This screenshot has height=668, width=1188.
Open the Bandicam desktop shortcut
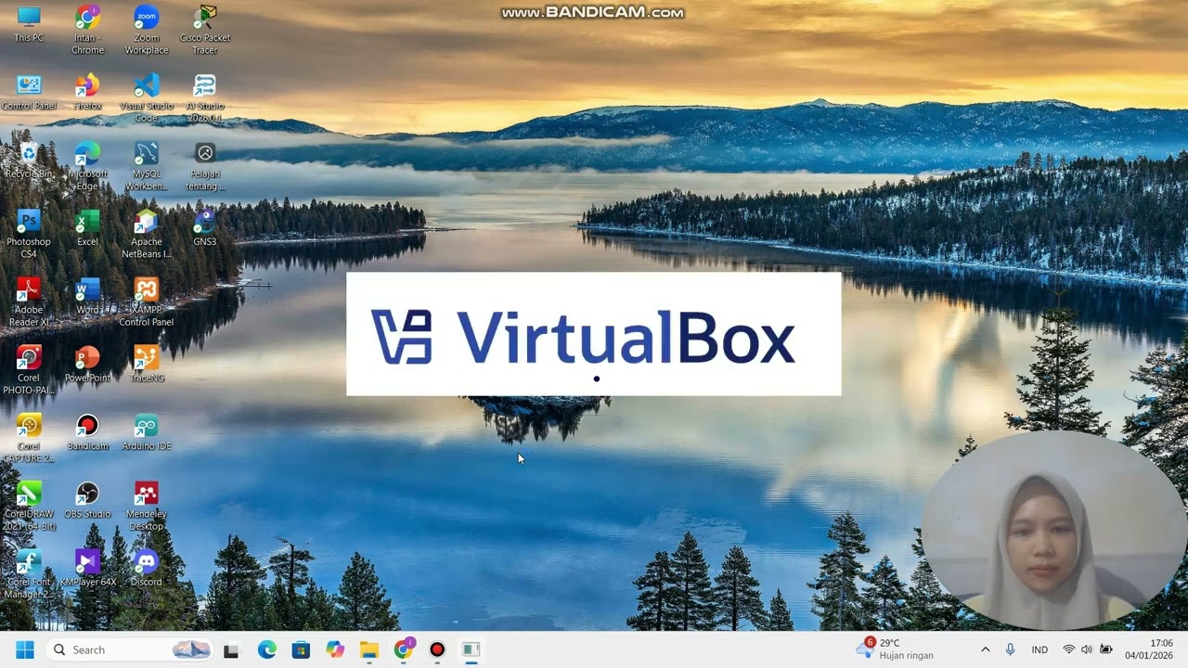[87, 432]
